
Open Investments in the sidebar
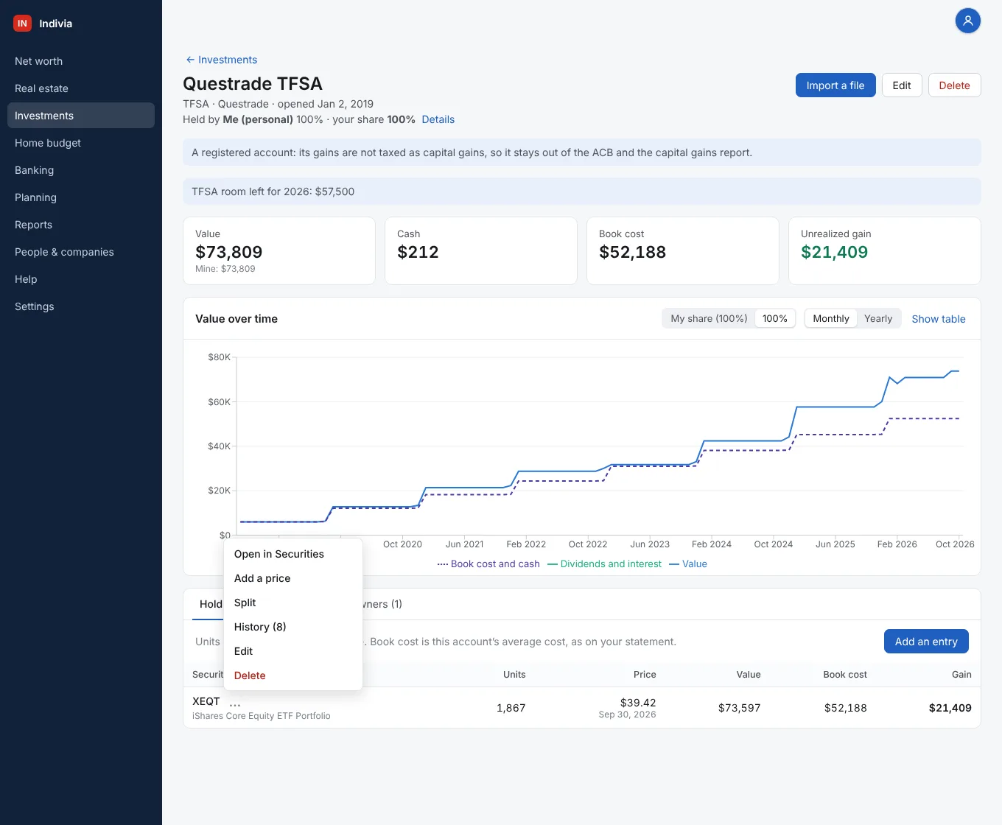(x=81, y=116)
